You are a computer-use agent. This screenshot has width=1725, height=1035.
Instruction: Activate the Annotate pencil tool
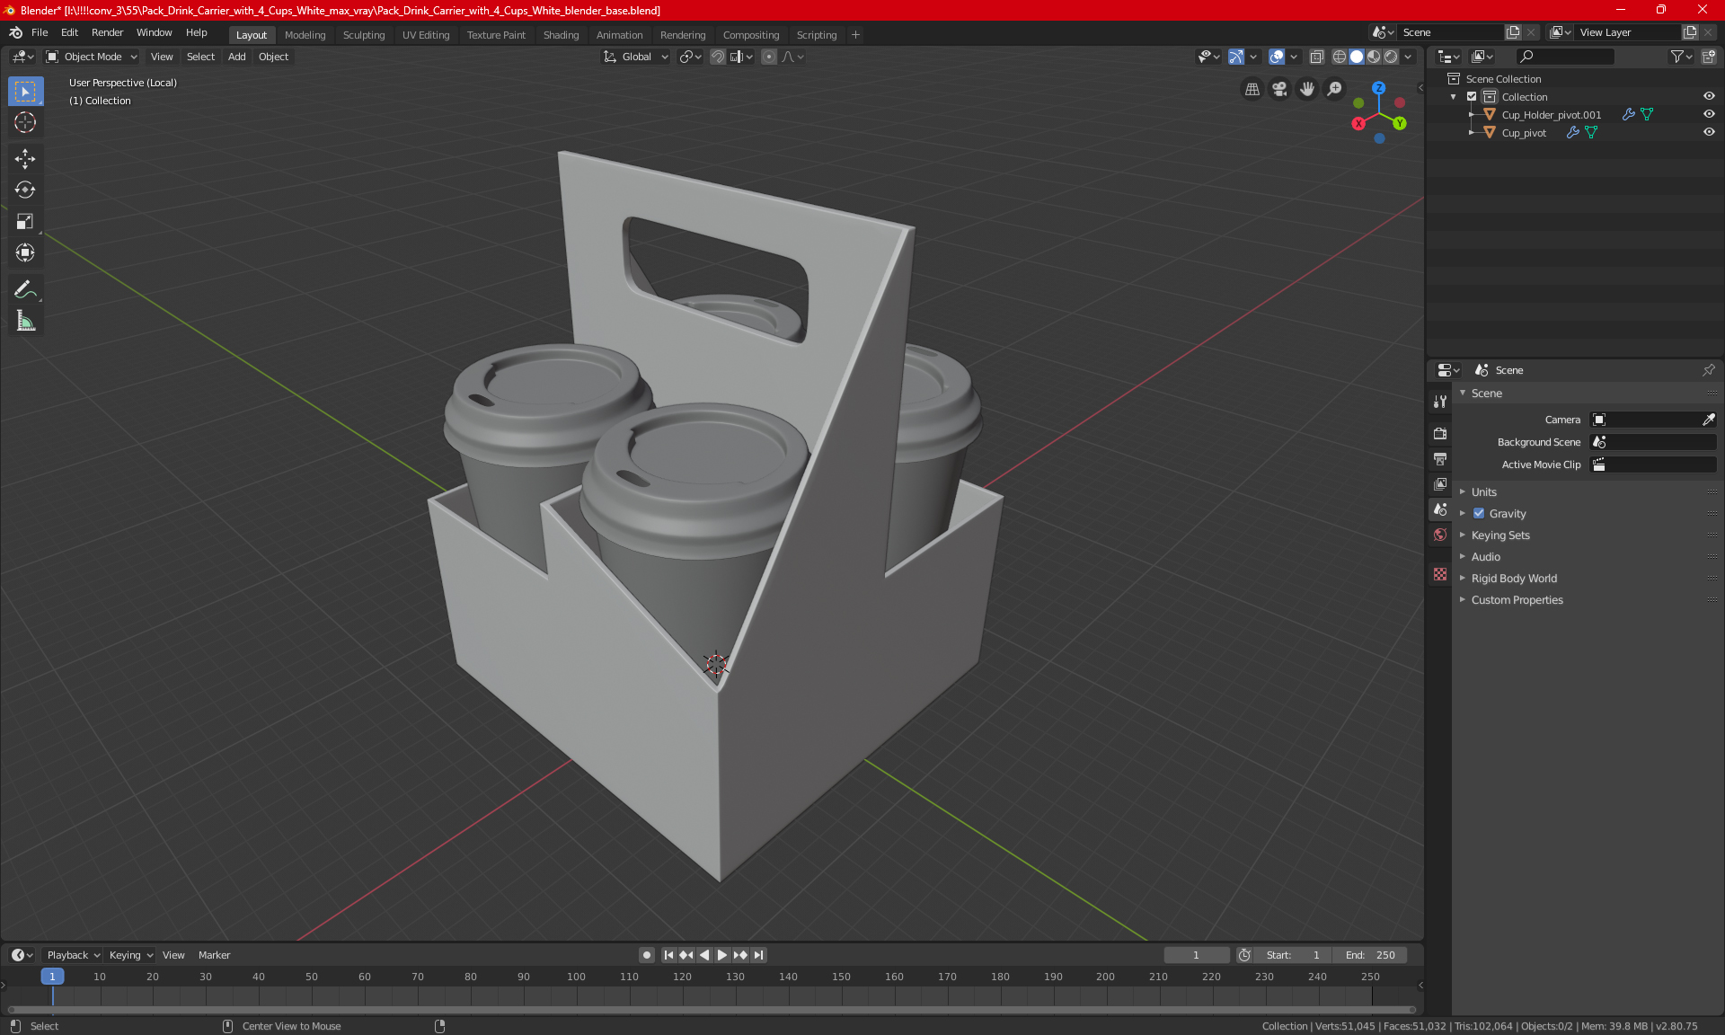(x=25, y=289)
